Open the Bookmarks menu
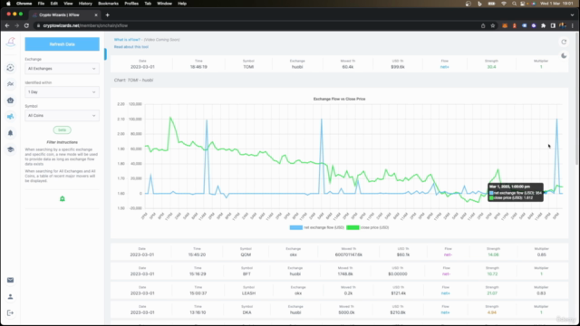The height and width of the screenshot is (326, 580). (x=108, y=4)
